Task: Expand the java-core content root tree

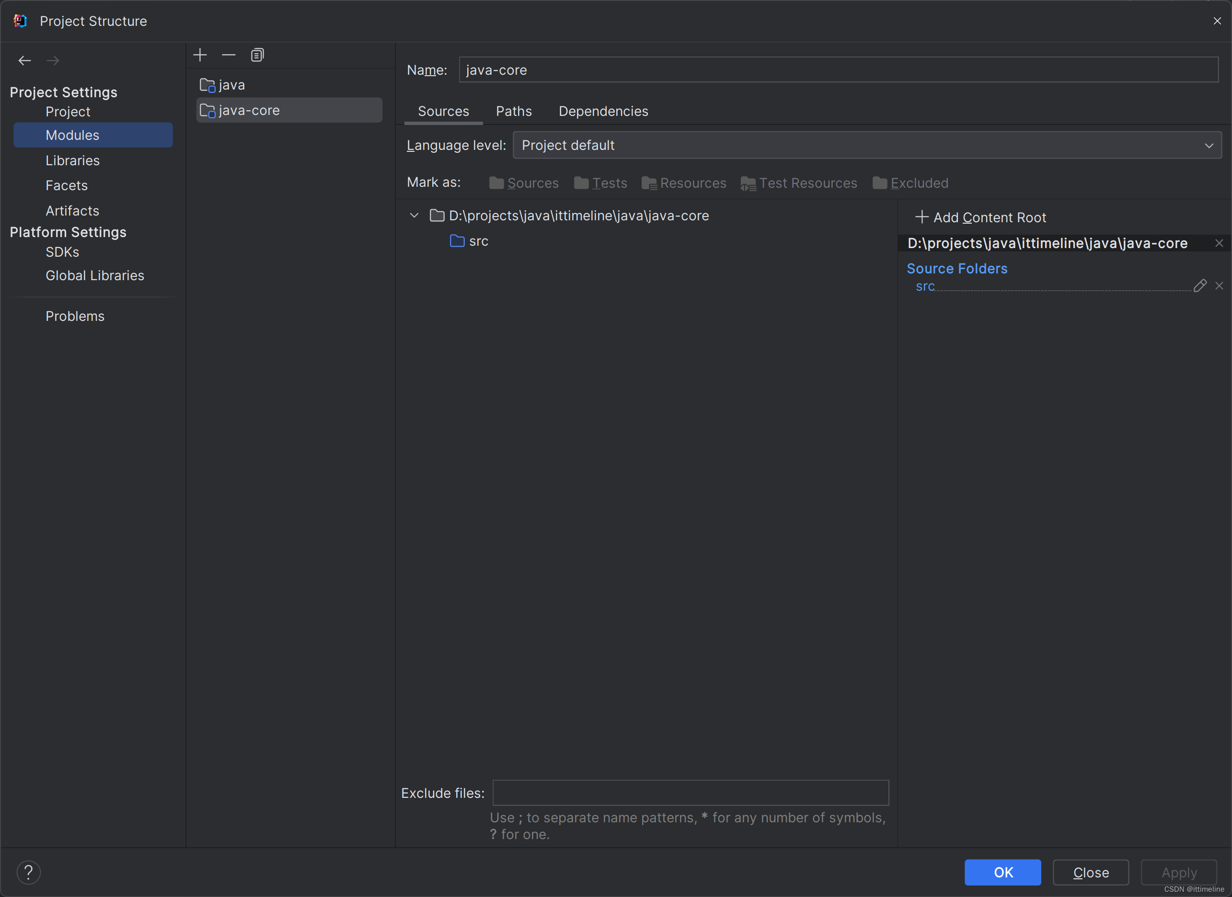Action: point(415,215)
